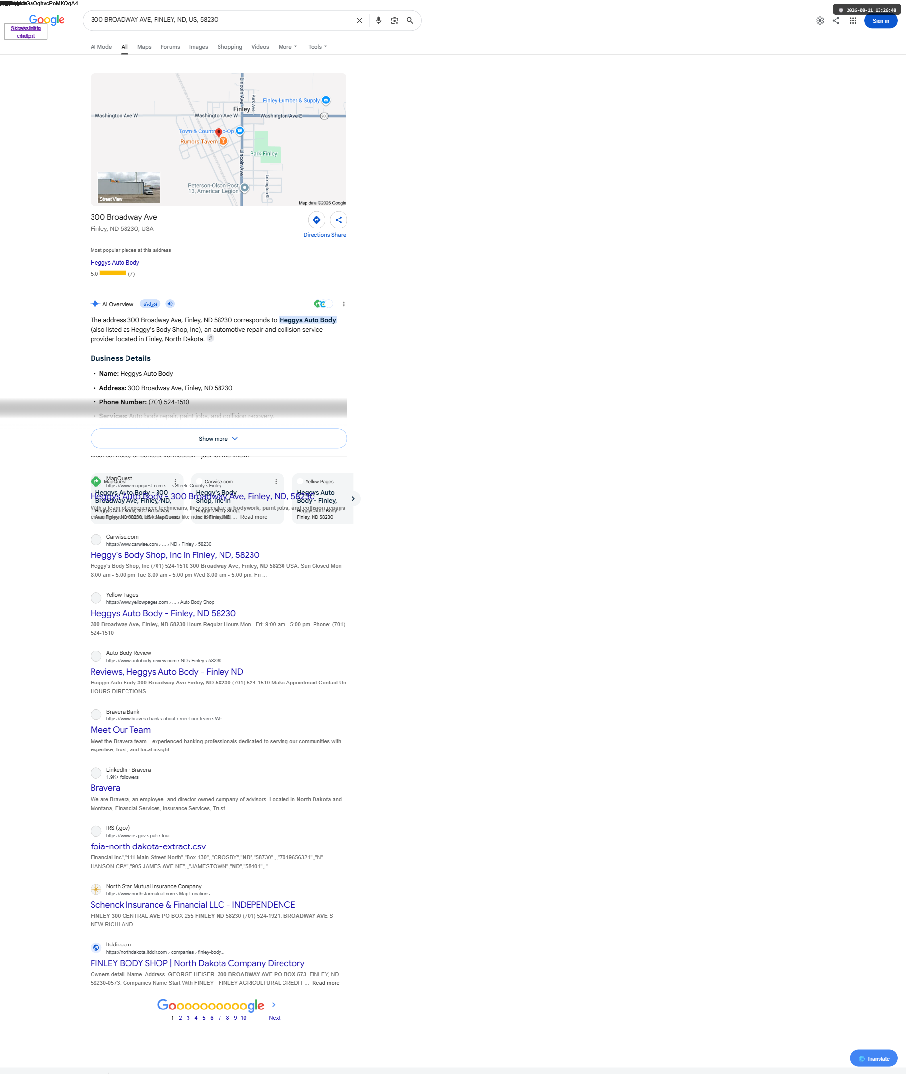
Task: Select the All results tab
Action: pyautogui.click(x=125, y=47)
